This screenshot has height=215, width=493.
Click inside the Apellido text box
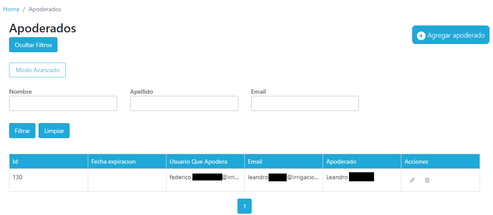(x=184, y=104)
